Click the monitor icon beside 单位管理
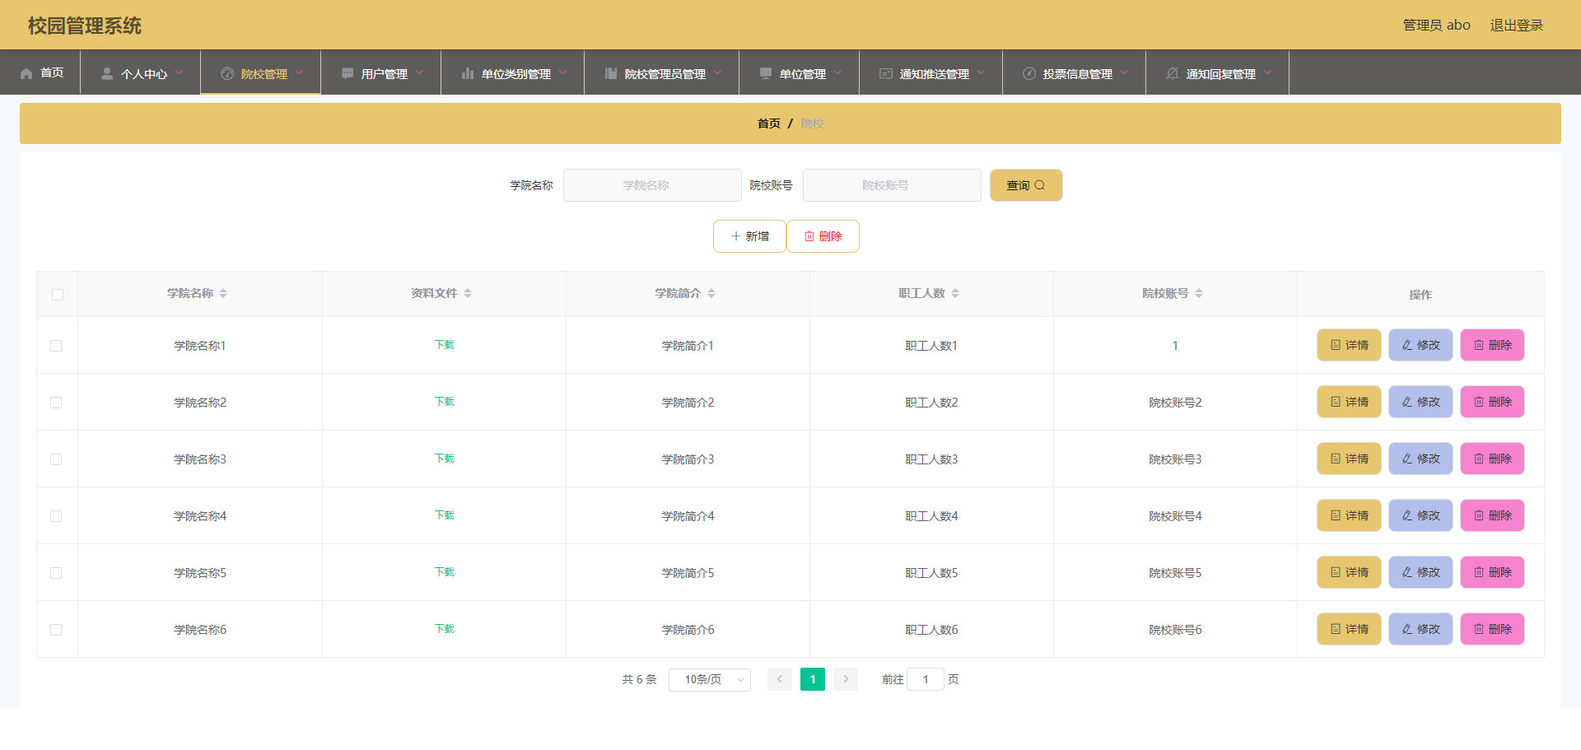The image size is (1581, 750). click(x=766, y=73)
